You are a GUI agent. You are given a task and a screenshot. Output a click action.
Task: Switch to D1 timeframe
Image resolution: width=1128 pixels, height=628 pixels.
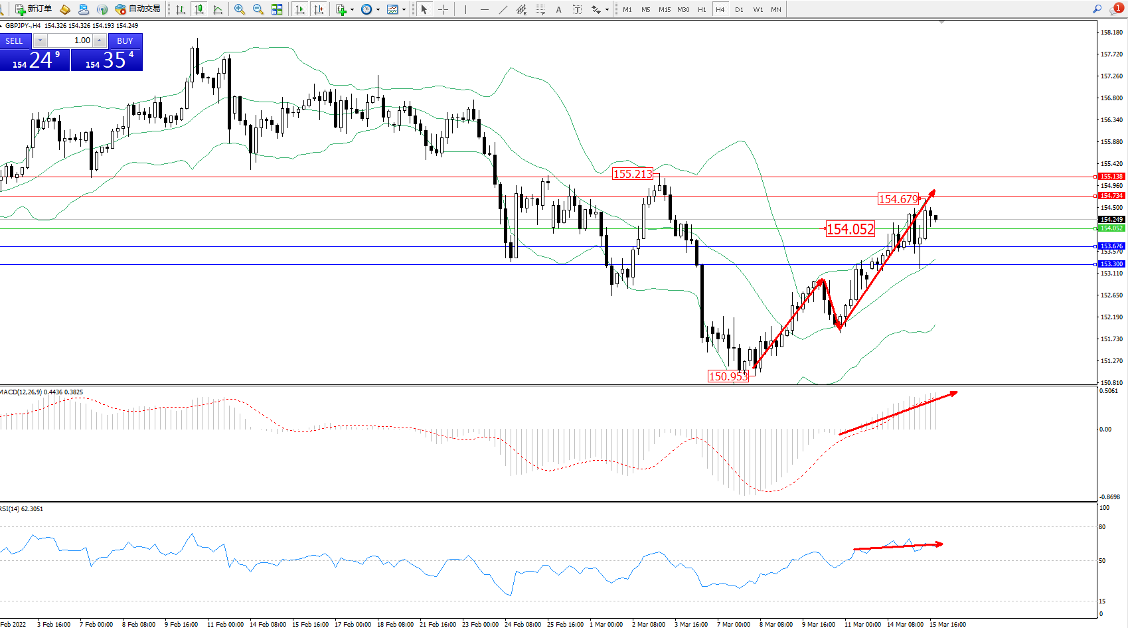tap(739, 10)
